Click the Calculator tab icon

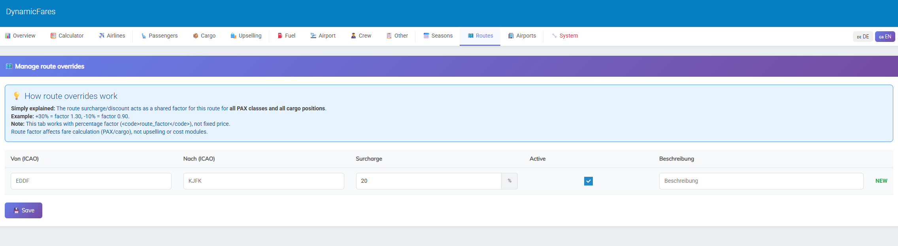point(53,36)
